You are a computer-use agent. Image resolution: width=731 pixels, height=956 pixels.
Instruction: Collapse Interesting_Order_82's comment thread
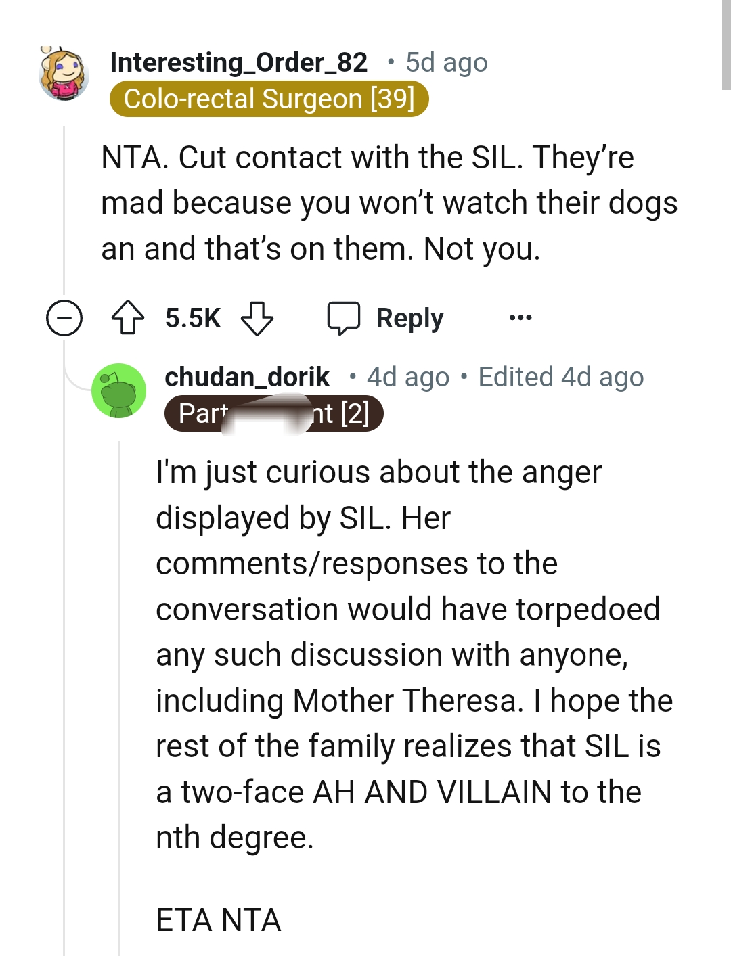pos(63,318)
